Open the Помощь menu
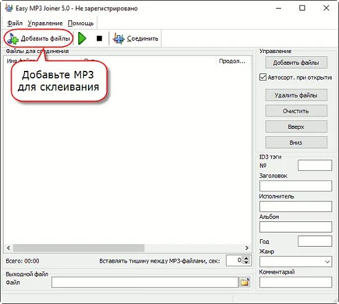This screenshot has width=339, height=304. point(81,23)
